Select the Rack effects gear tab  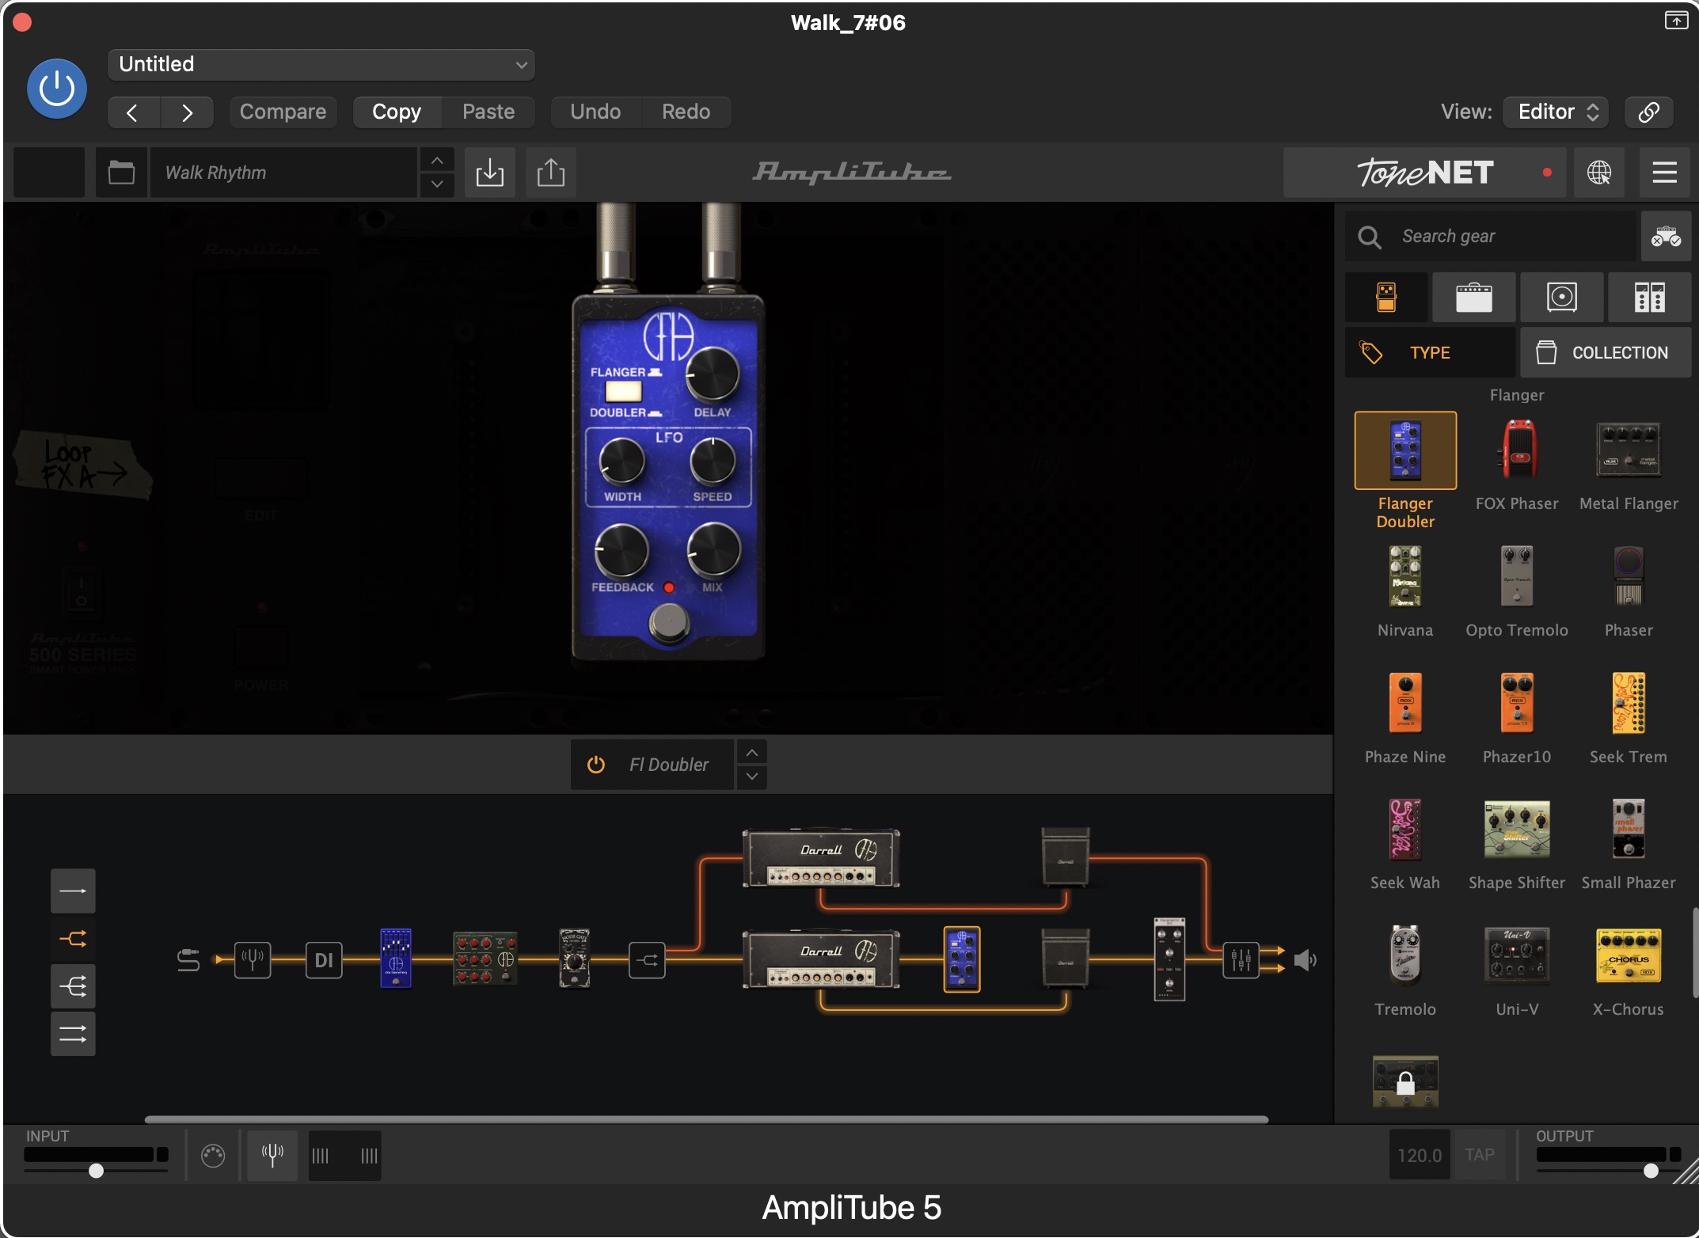(x=1649, y=298)
